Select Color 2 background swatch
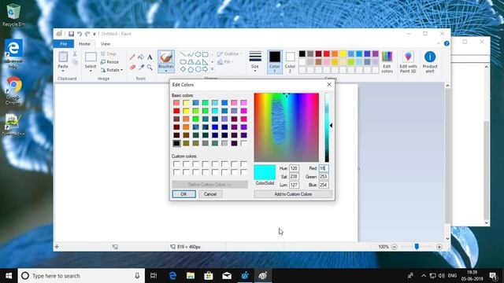Image resolution: width=504 pixels, height=283 pixels. 291,62
